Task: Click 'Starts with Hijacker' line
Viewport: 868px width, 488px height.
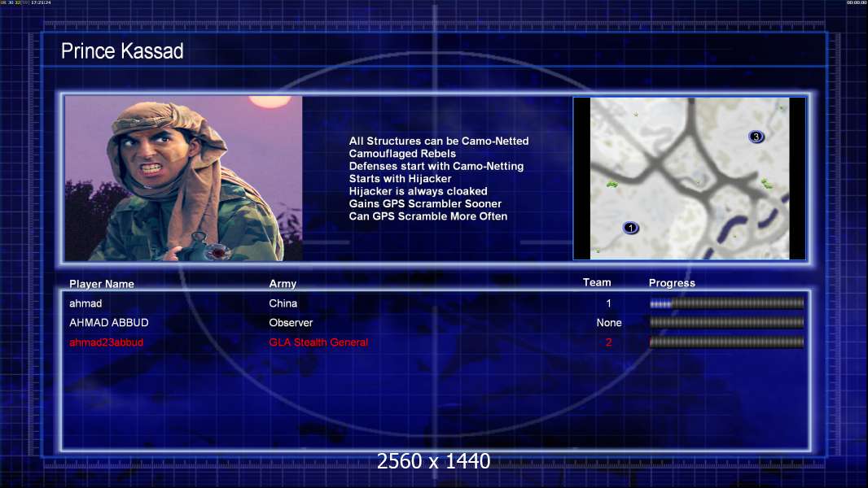Action: [401, 178]
